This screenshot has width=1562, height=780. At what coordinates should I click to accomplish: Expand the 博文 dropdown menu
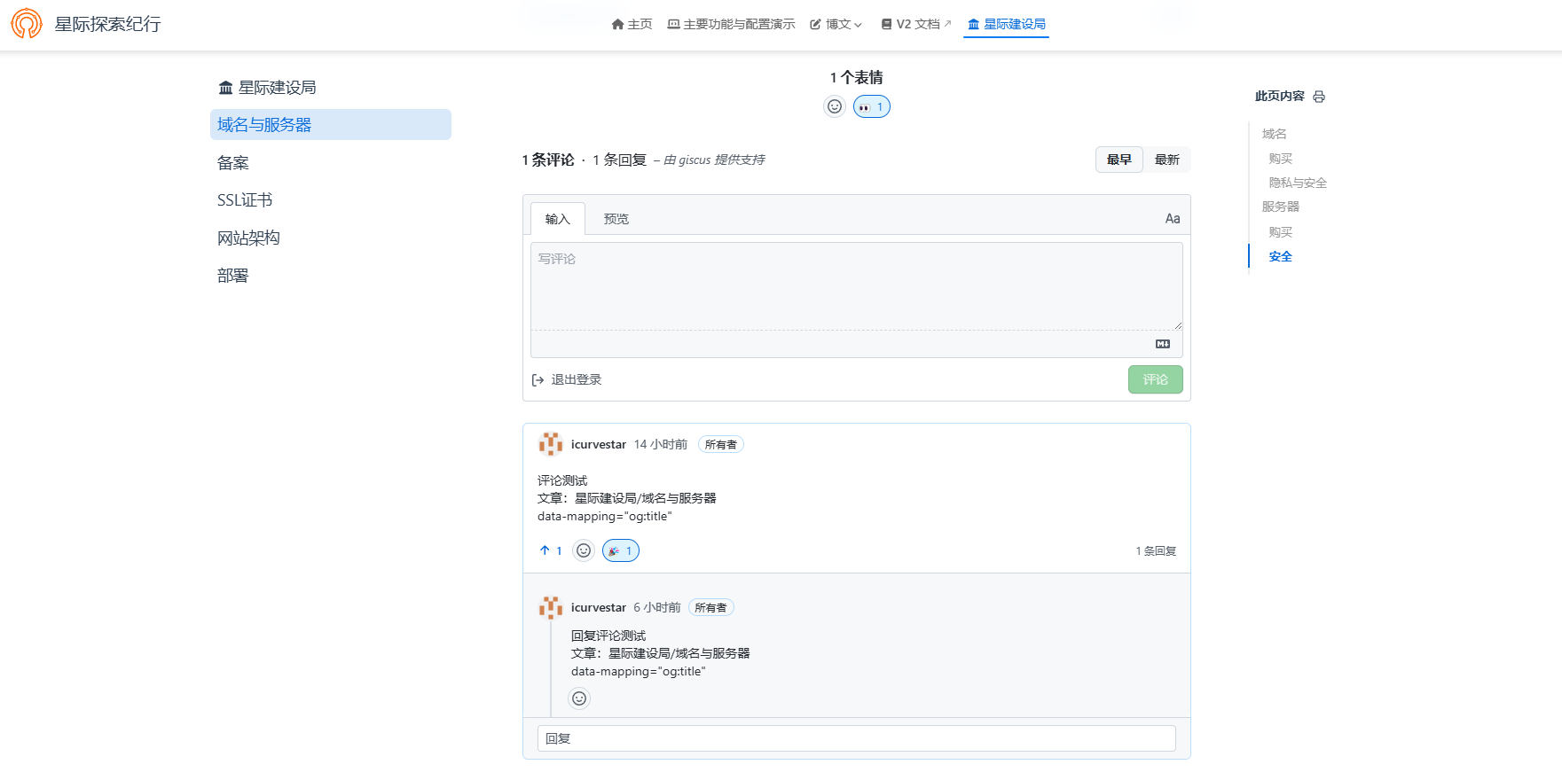tap(836, 24)
